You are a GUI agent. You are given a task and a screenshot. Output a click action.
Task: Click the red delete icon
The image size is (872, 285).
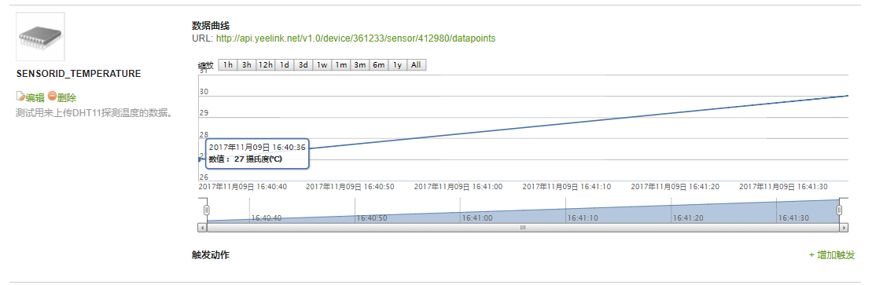click(x=52, y=96)
